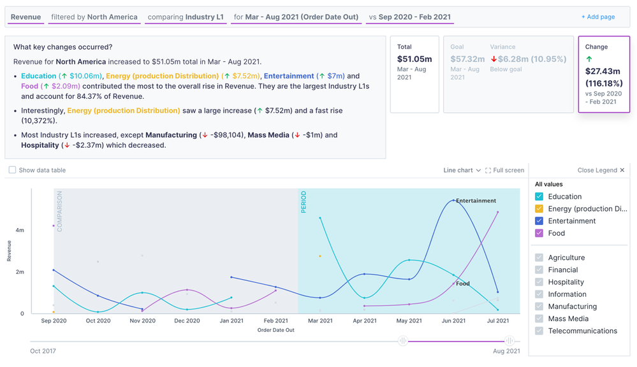Viewport: 637px width, 367px height.
Task: Close the legend with the X icon
Action: click(622, 170)
